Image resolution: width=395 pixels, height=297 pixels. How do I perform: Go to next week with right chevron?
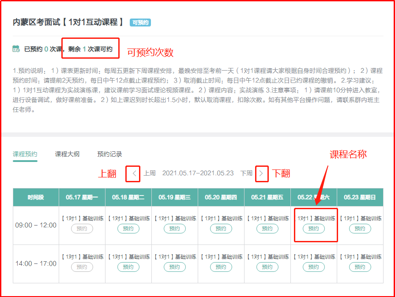pyautogui.click(x=261, y=173)
